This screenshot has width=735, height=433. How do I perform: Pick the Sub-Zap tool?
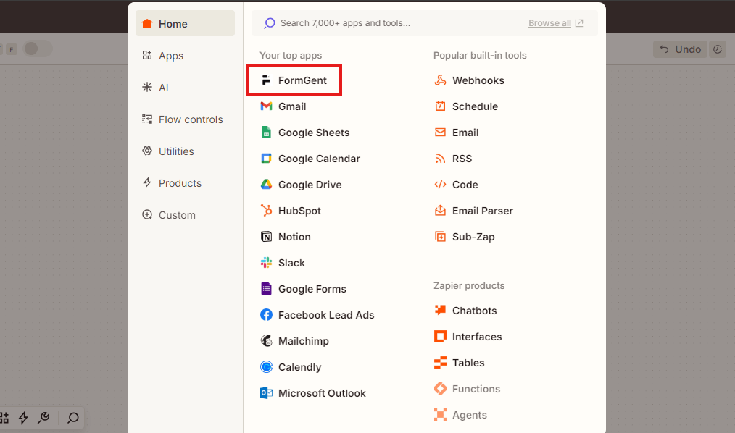[x=464, y=237]
